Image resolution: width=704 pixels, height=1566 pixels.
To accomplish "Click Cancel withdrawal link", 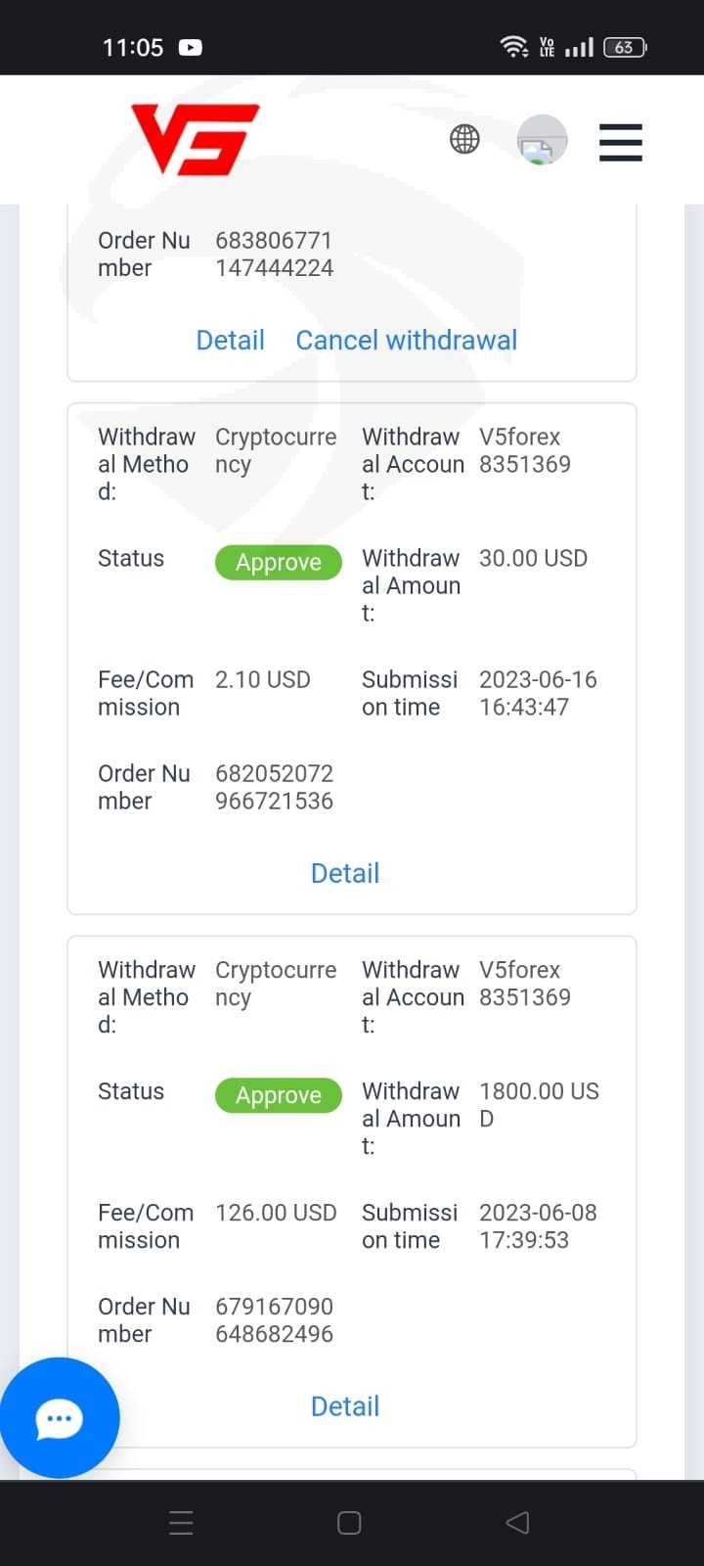I will (406, 340).
